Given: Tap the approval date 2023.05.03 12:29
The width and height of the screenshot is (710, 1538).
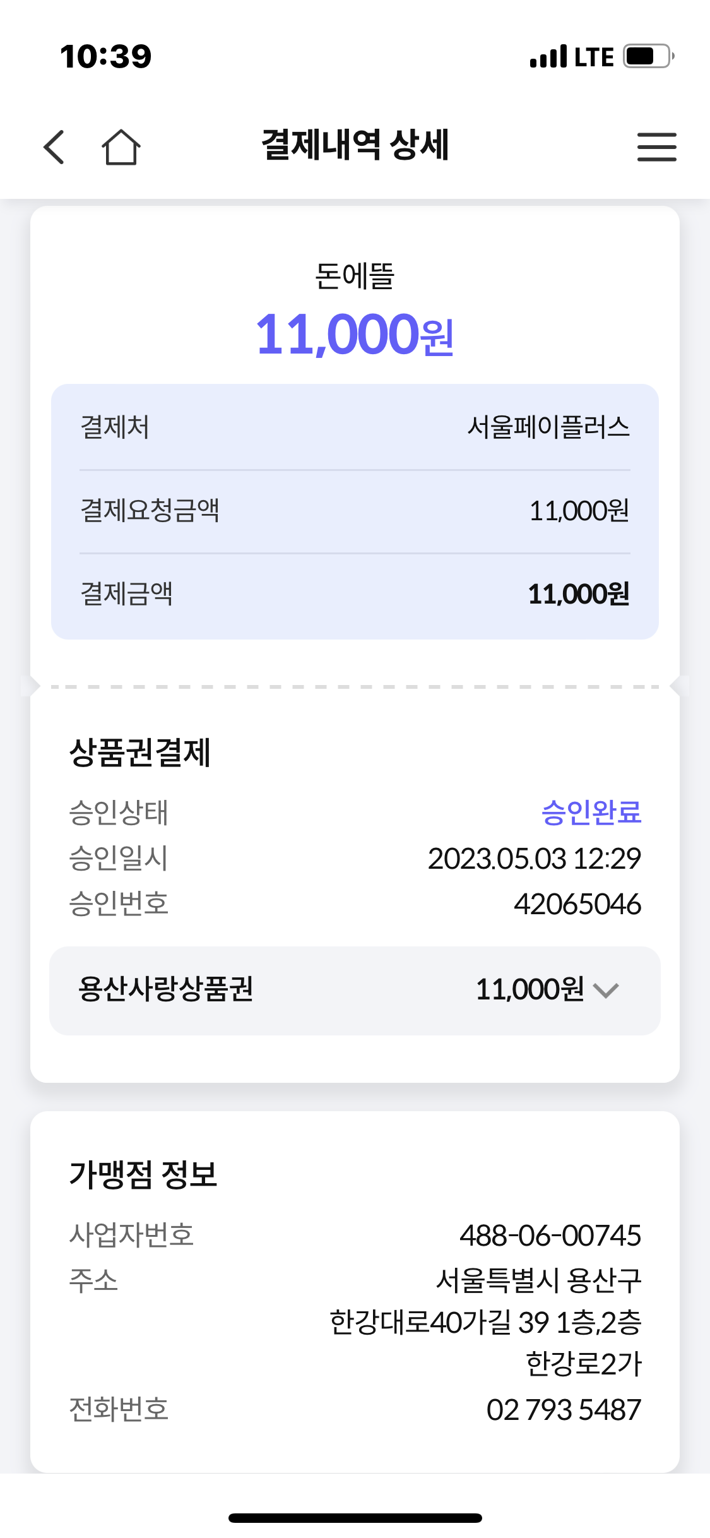Looking at the screenshot, I should 535,859.
